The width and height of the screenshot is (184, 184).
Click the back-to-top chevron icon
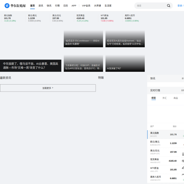[183, 174]
